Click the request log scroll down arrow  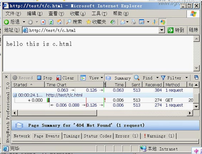coord(196,106)
